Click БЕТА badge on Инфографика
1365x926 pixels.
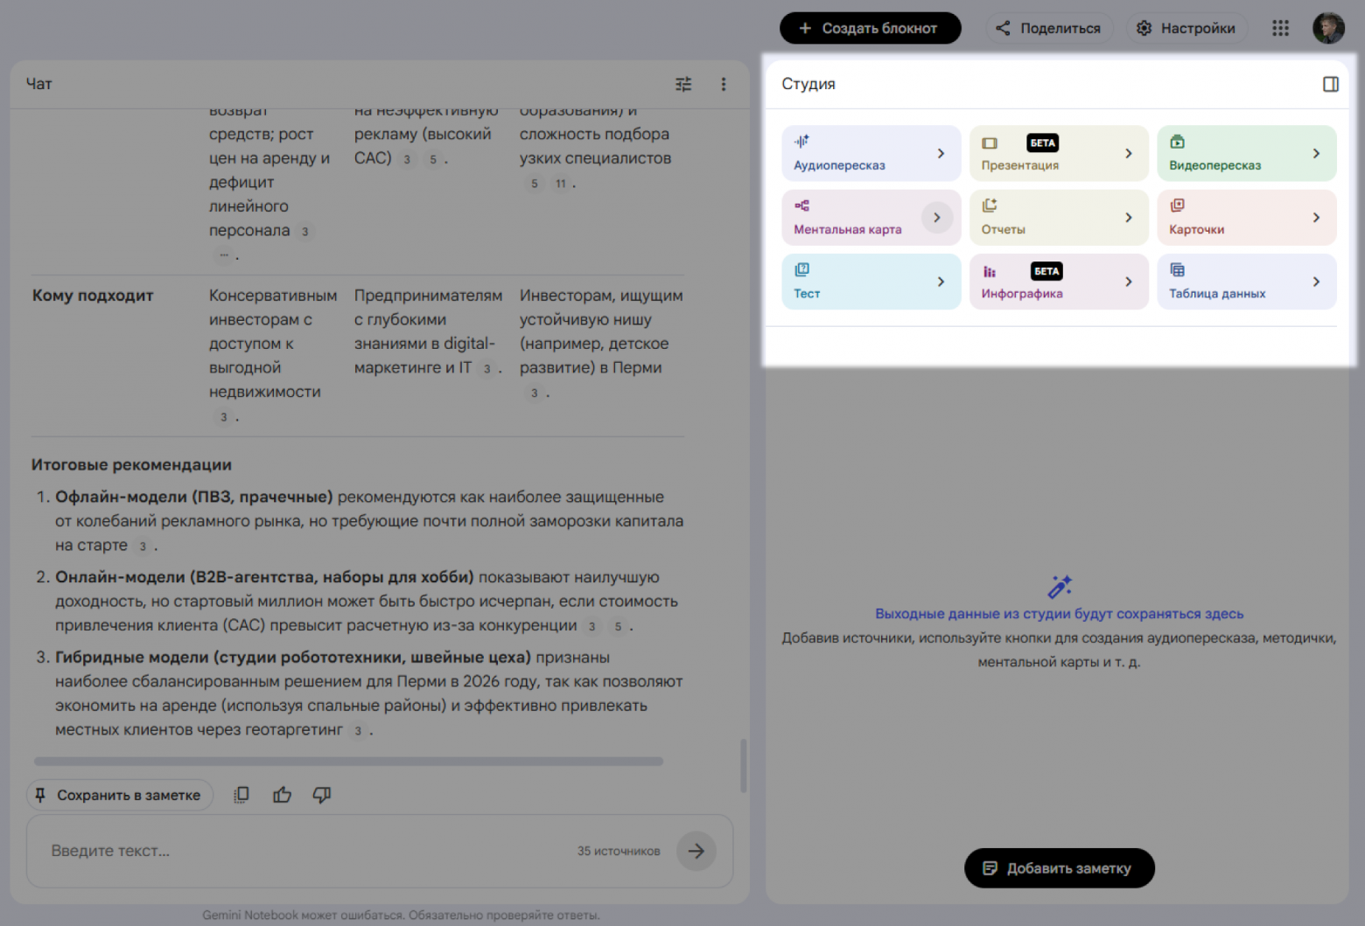(x=1046, y=271)
